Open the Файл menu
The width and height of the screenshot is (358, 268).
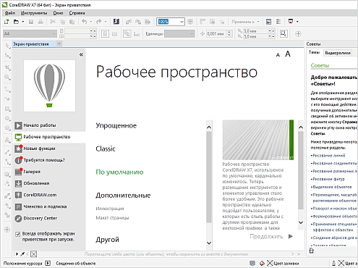10,13
